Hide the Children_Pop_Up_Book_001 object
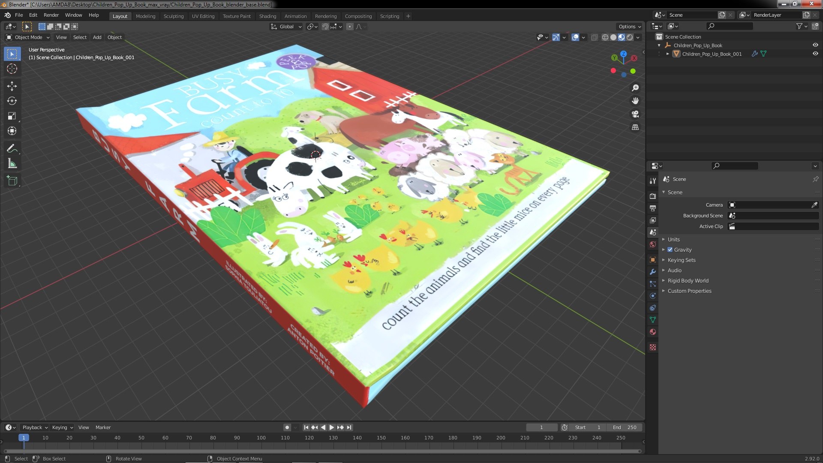 [x=815, y=54]
